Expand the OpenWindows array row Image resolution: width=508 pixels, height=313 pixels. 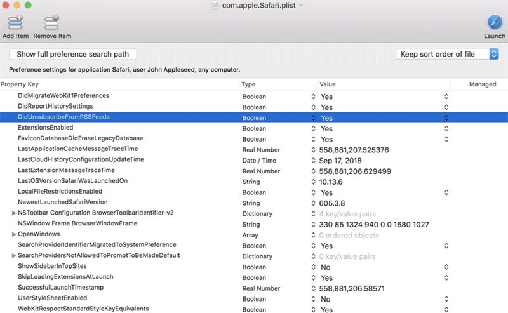click(13, 234)
